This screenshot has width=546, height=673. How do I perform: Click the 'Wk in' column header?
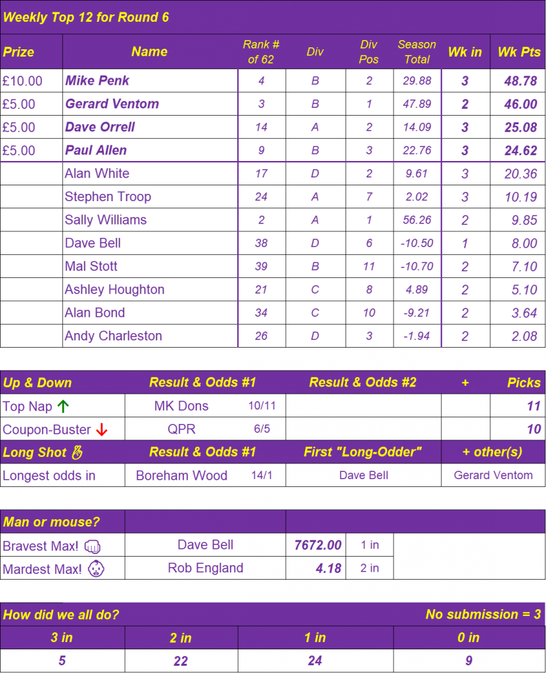click(465, 52)
